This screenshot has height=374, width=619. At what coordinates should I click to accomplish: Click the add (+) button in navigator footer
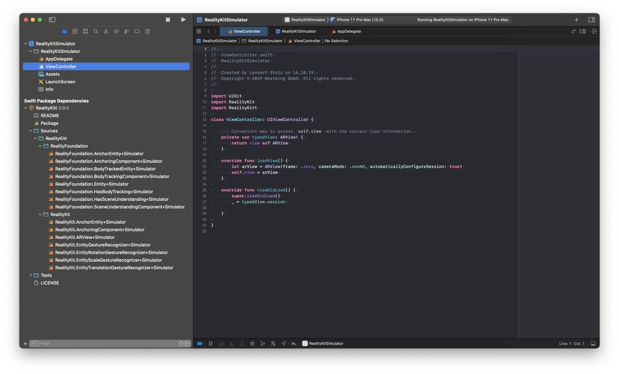click(x=25, y=344)
